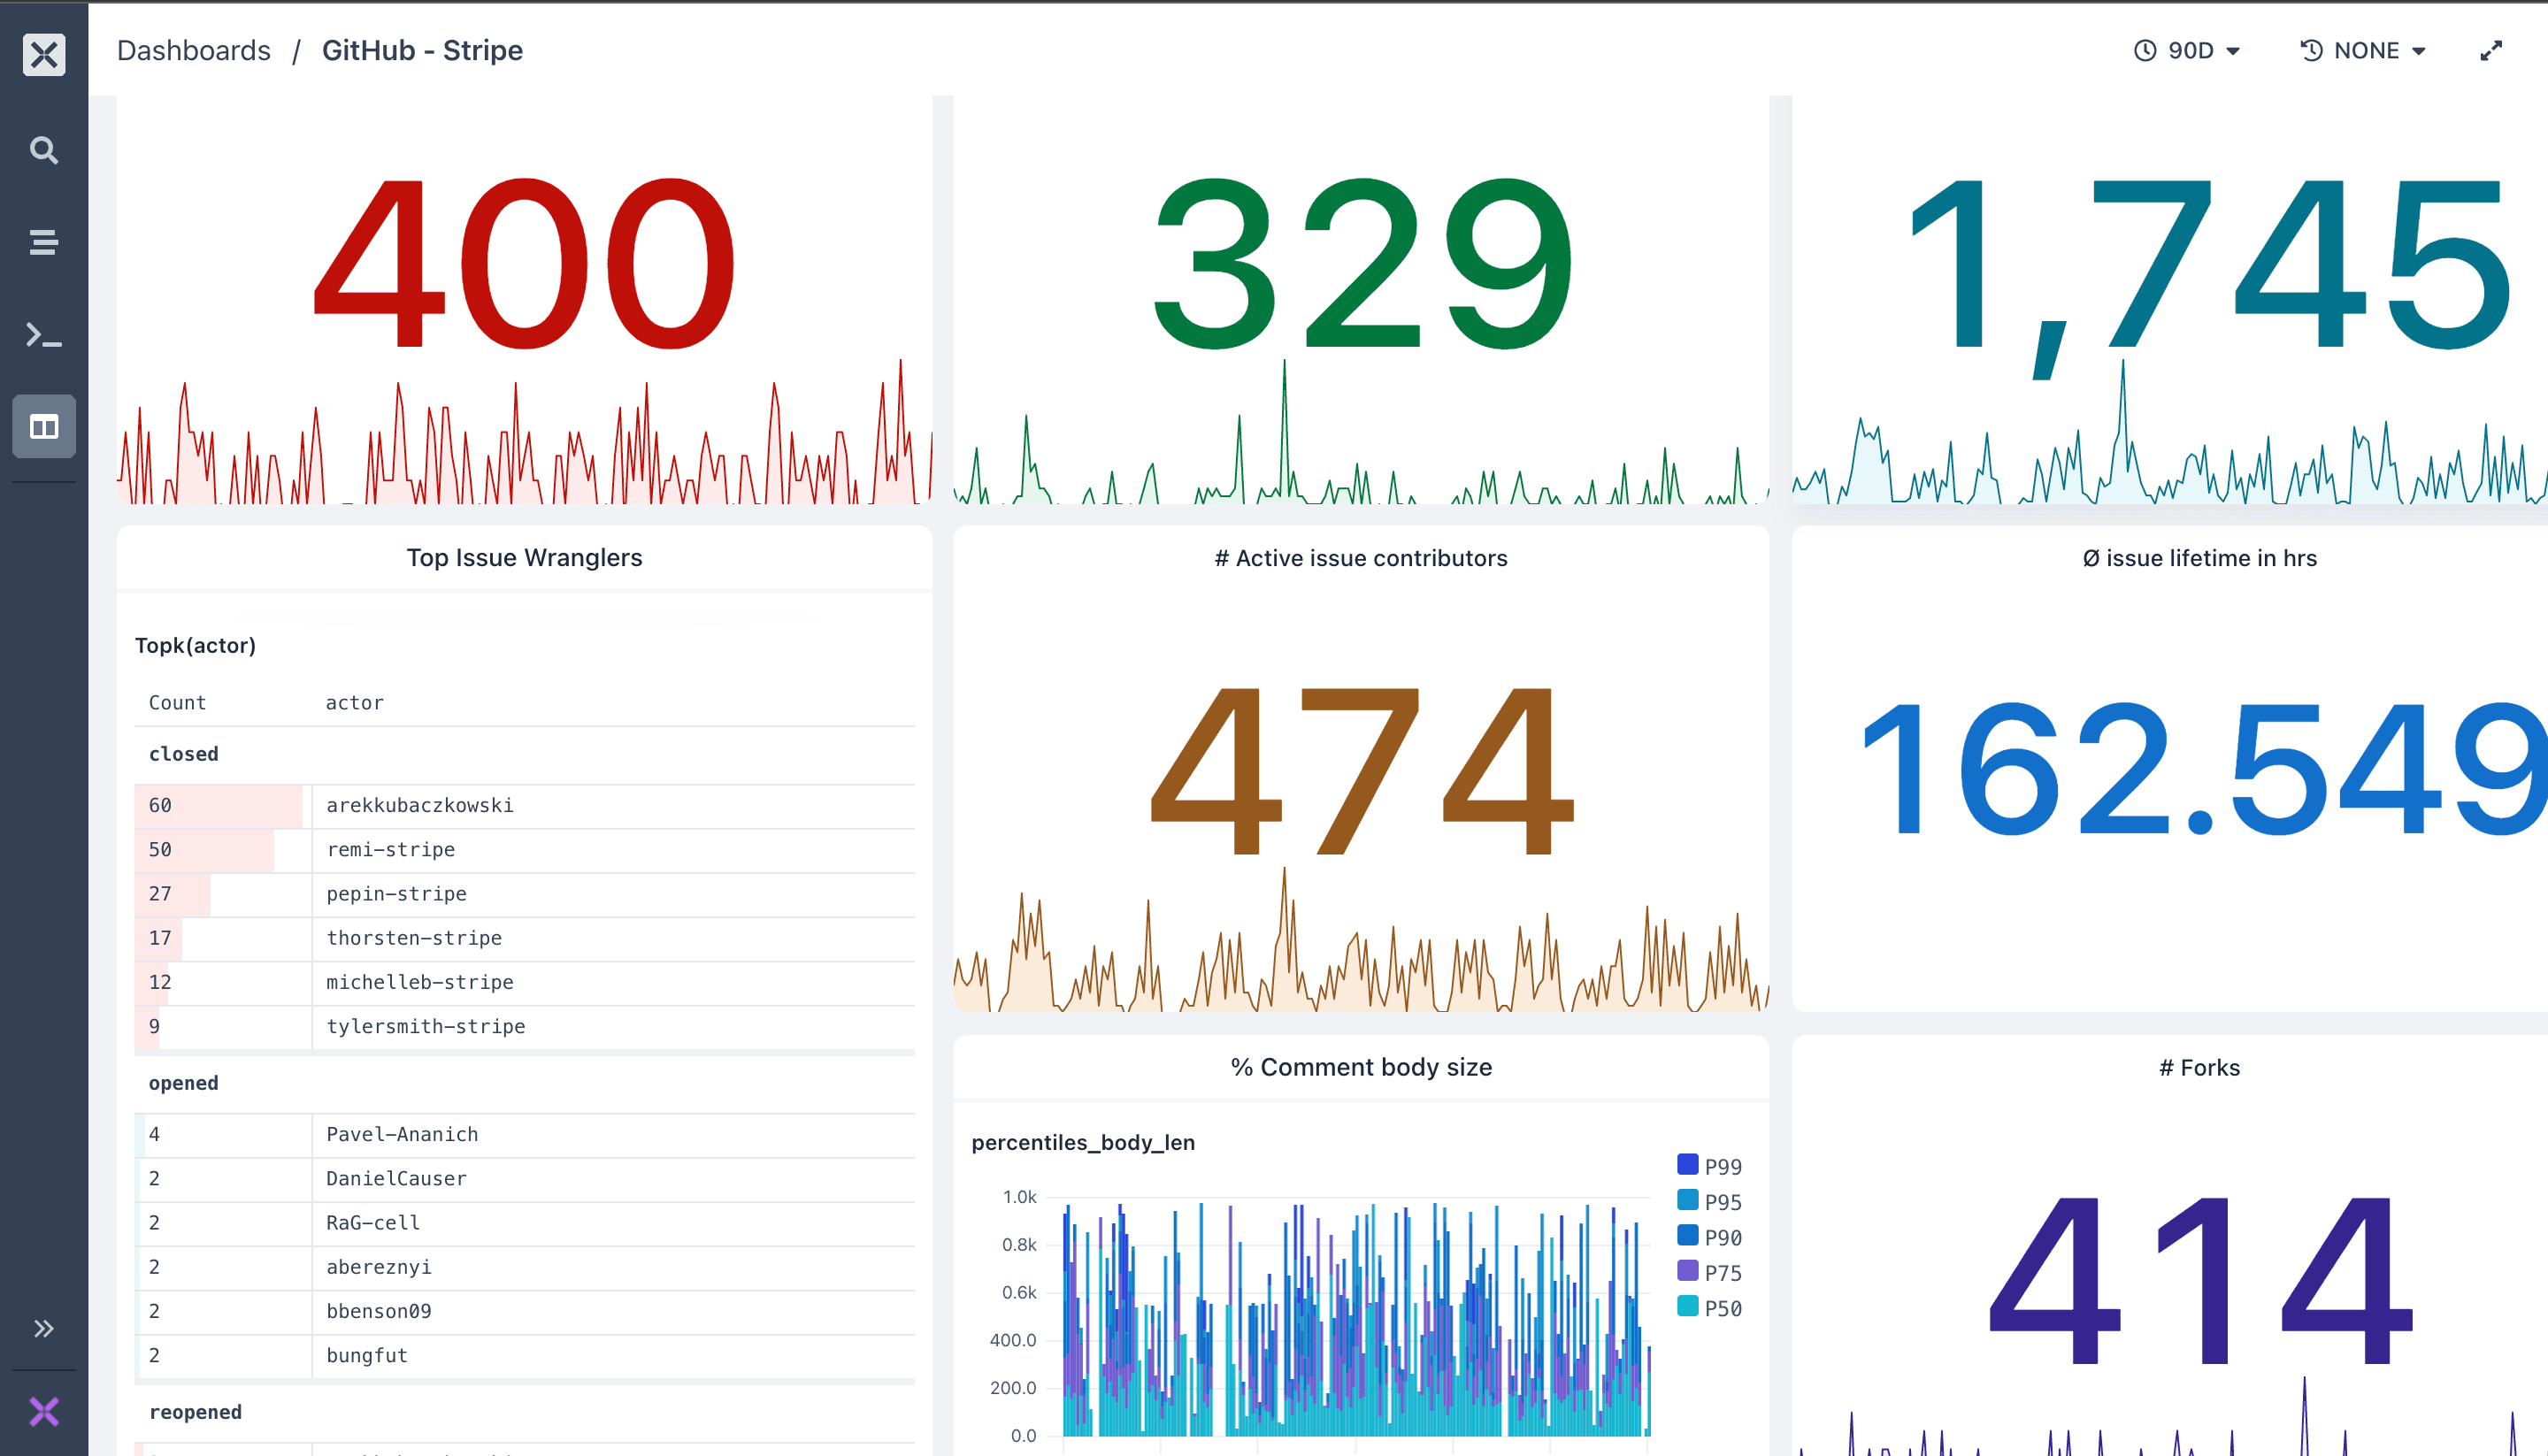This screenshot has height=1456, width=2548.
Task: Open the search magnifier icon in sidebar
Action: 44,150
